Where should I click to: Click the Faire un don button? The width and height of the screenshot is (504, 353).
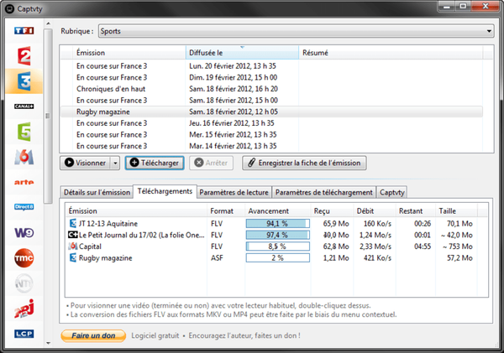pyautogui.click(x=94, y=335)
